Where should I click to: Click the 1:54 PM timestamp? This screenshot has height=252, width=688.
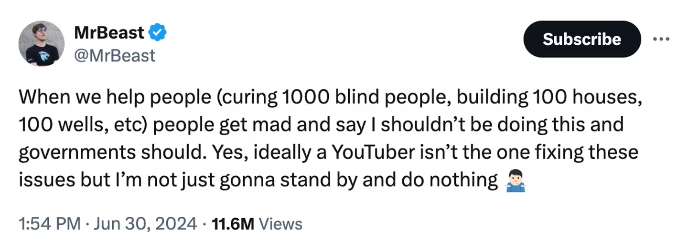pos(50,223)
